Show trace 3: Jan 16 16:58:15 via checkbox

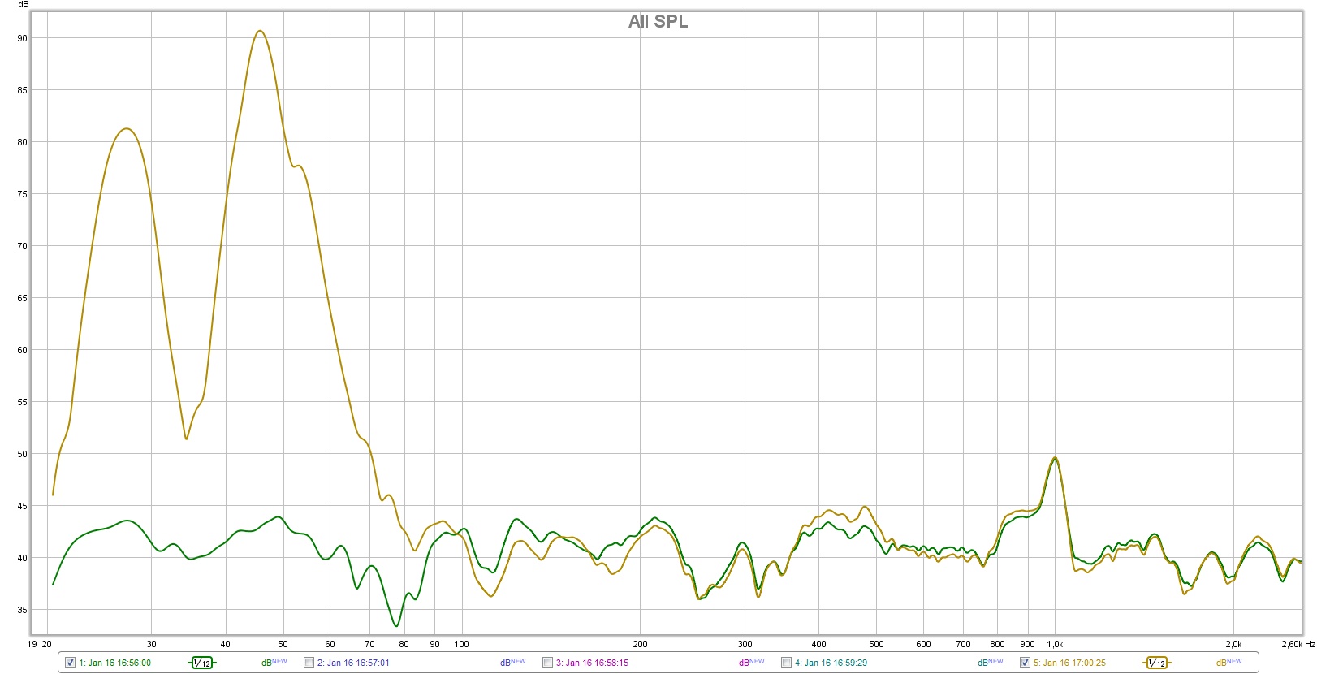coord(547,663)
